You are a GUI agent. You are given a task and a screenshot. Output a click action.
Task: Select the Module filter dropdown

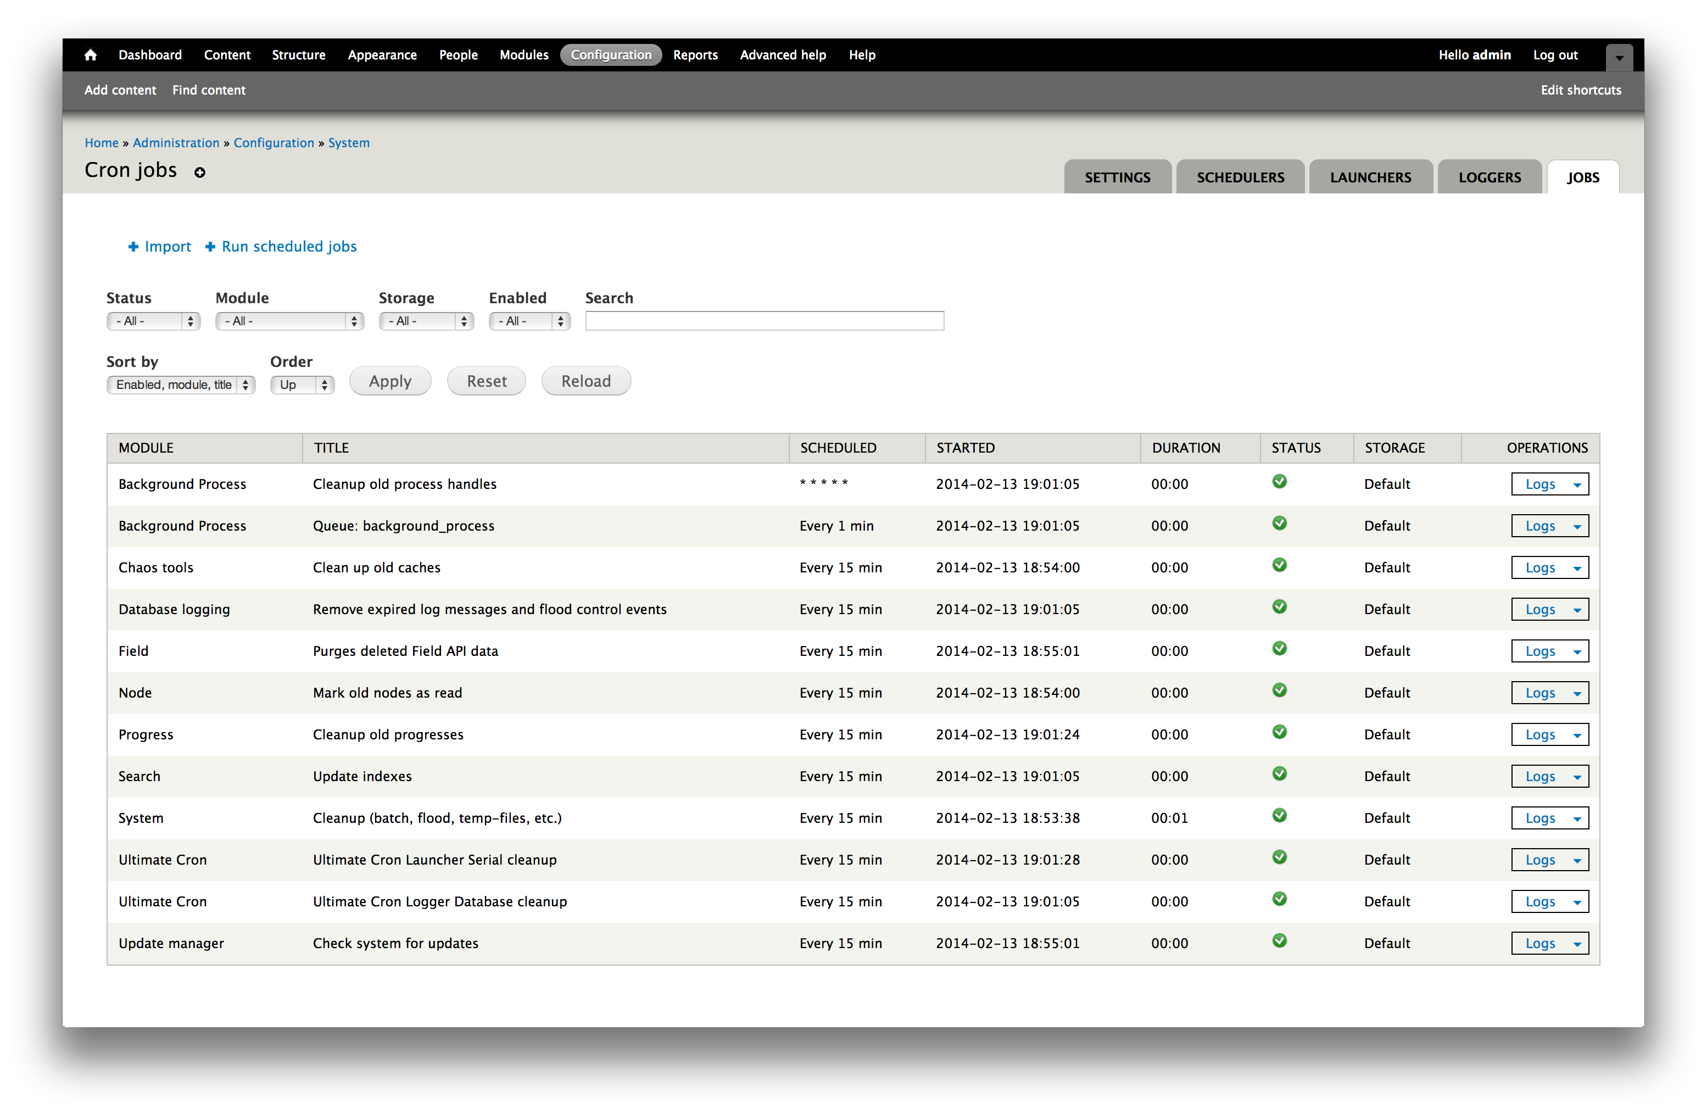283,322
